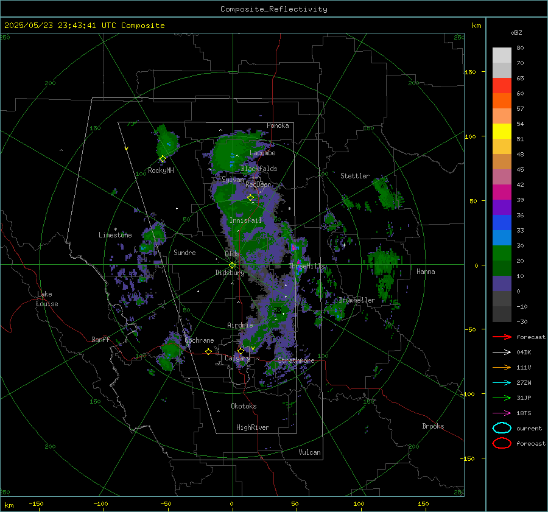Click the Lacombe city label
Image resolution: width=548 pixels, height=512 pixels.
pyautogui.click(x=262, y=153)
